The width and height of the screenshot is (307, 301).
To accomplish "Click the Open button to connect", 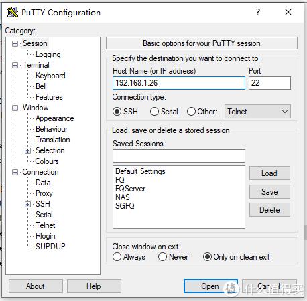I will pyautogui.click(x=210, y=286).
